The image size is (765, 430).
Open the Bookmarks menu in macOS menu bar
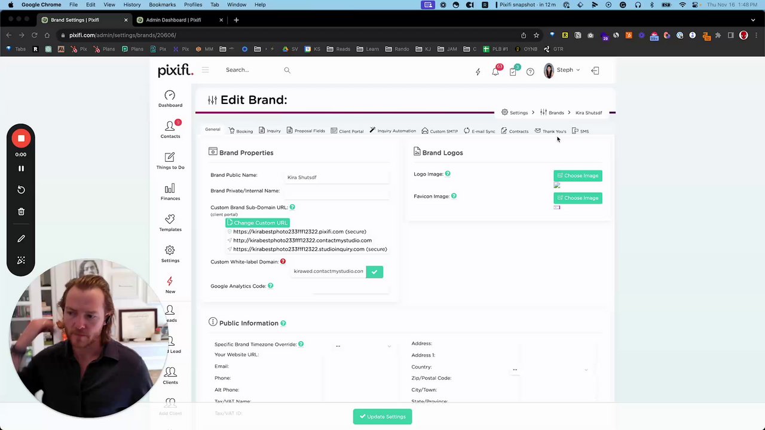point(163,5)
